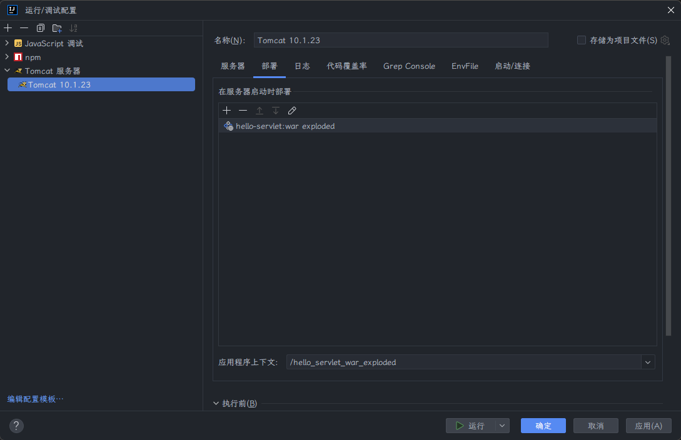Expand the npm tree node
The height and width of the screenshot is (440, 681).
(7, 57)
